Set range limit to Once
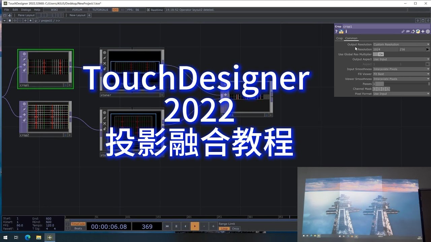 click(235, 229)
